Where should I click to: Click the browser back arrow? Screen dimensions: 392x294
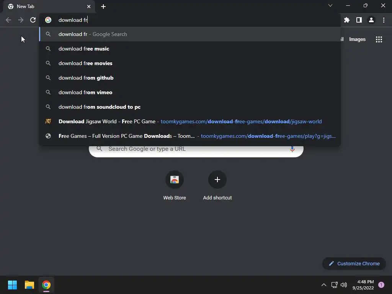click(x=8, y=20)
